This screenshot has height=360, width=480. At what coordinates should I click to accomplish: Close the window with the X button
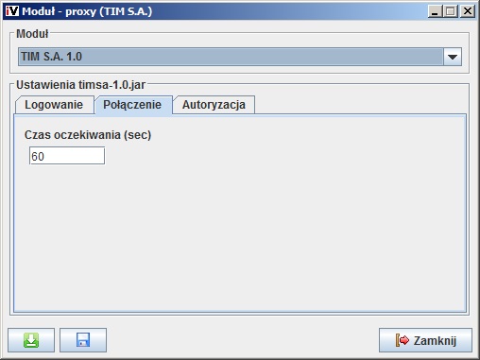point(468,11)
